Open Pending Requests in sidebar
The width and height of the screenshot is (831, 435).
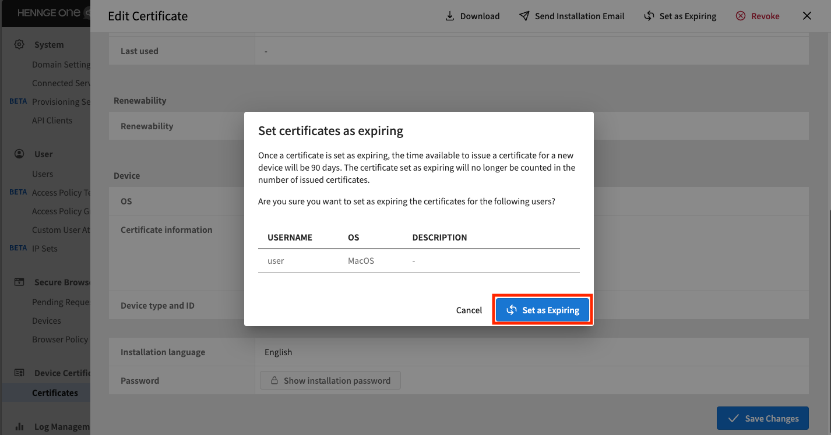click(61, 302)
